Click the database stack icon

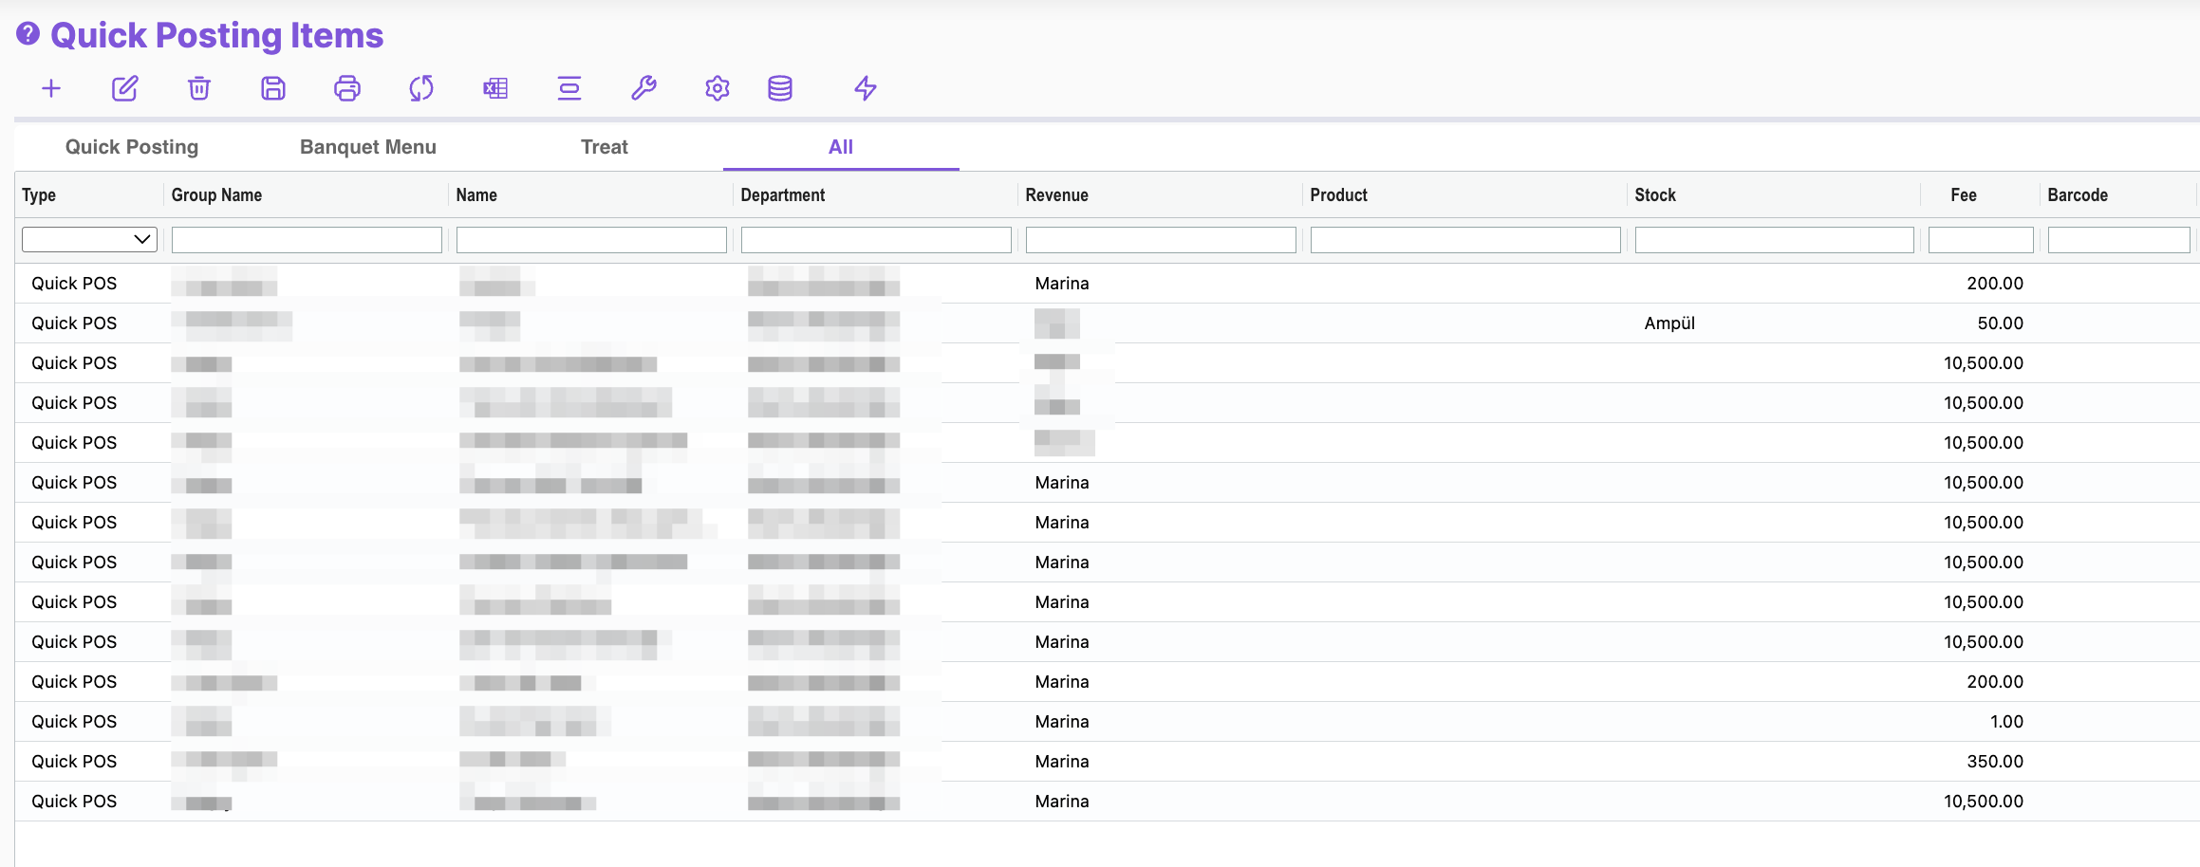780,89
